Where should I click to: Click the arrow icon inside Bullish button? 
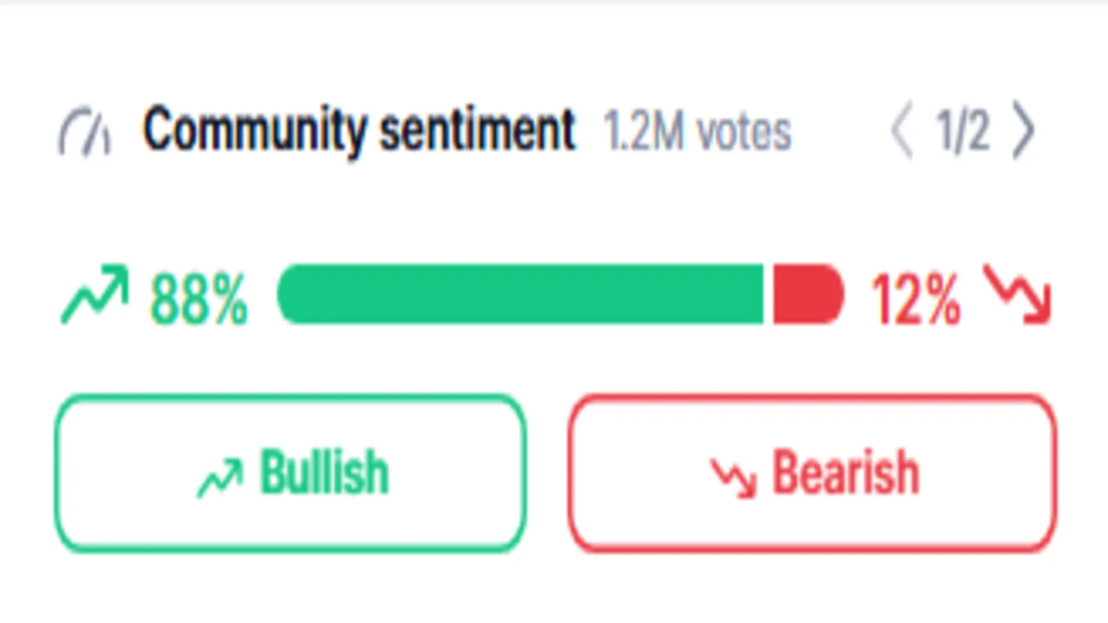click(x=220, y=478)
